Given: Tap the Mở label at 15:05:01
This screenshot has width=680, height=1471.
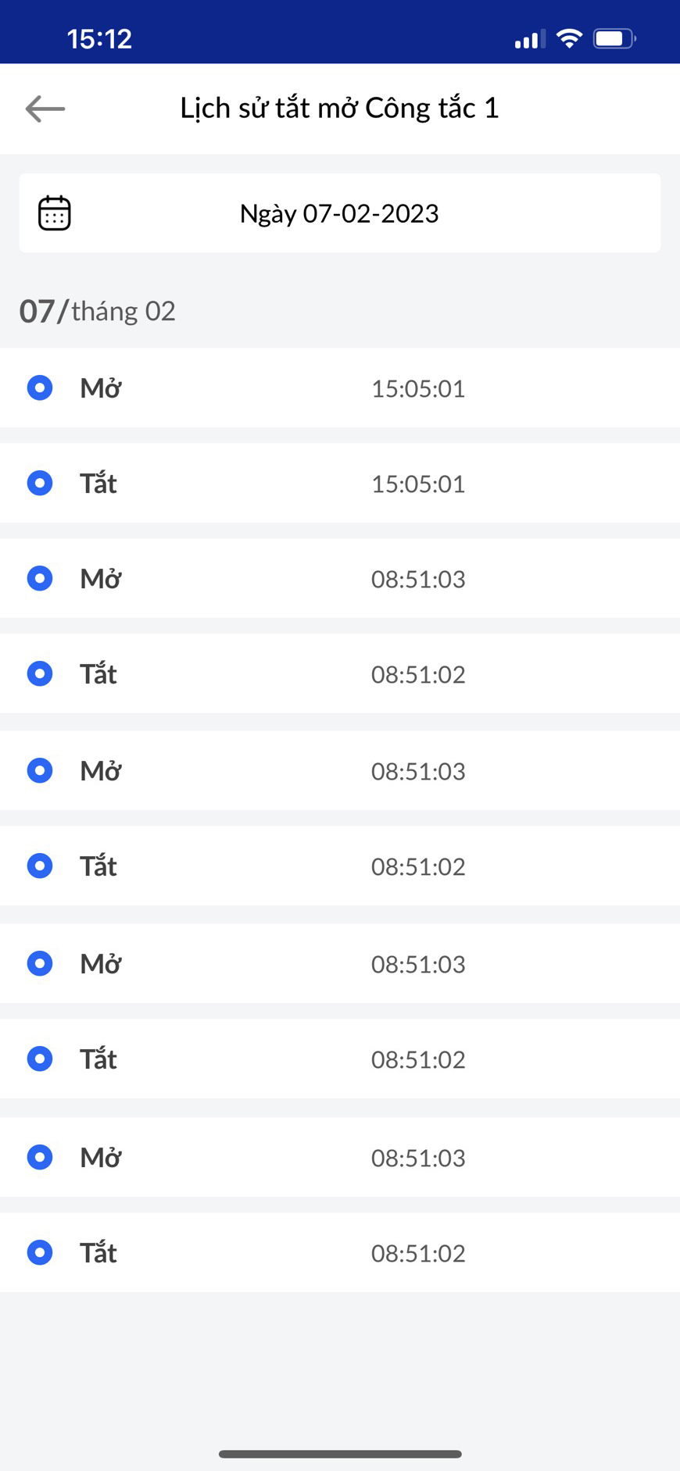Looking at the screenshot, I should [x=100, y=387].
